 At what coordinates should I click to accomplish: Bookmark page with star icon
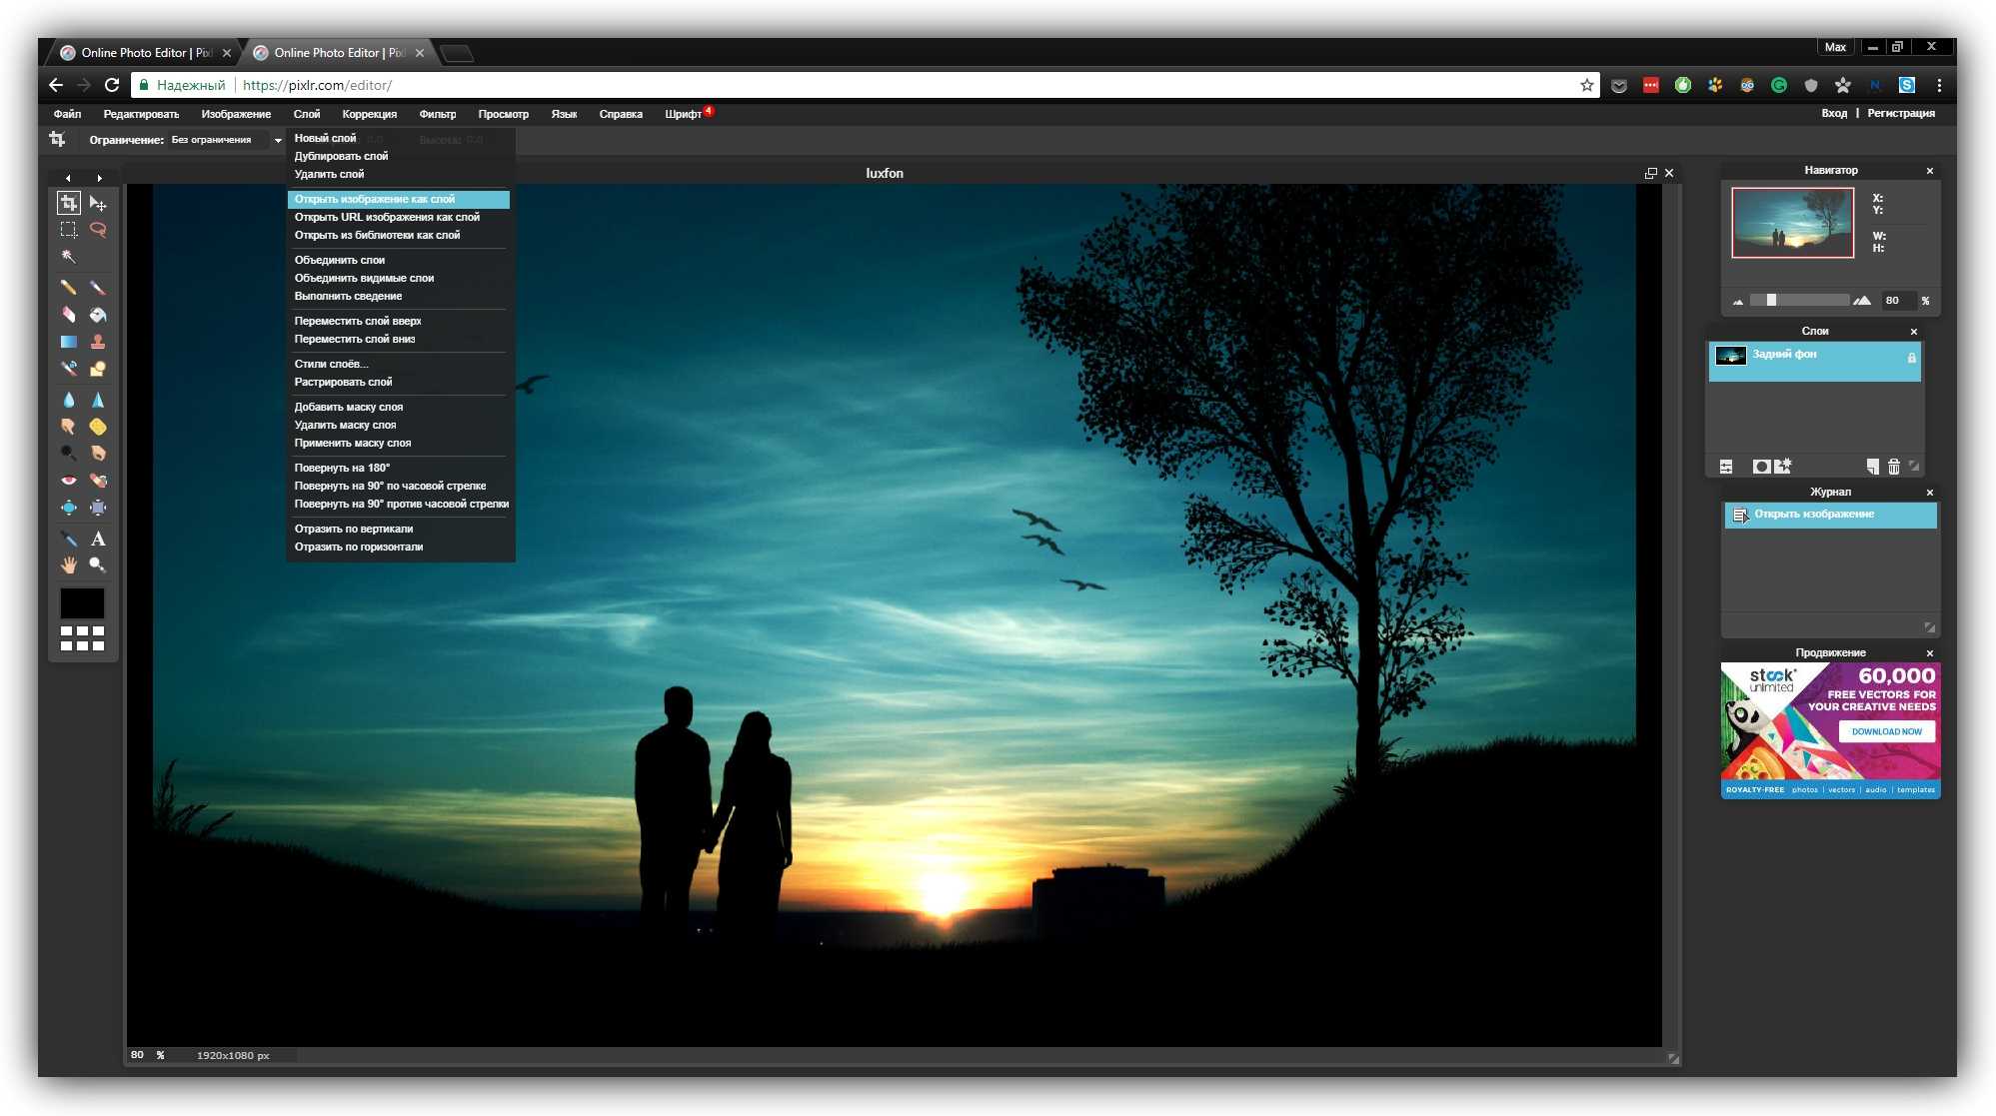[x=1586, y=85]
